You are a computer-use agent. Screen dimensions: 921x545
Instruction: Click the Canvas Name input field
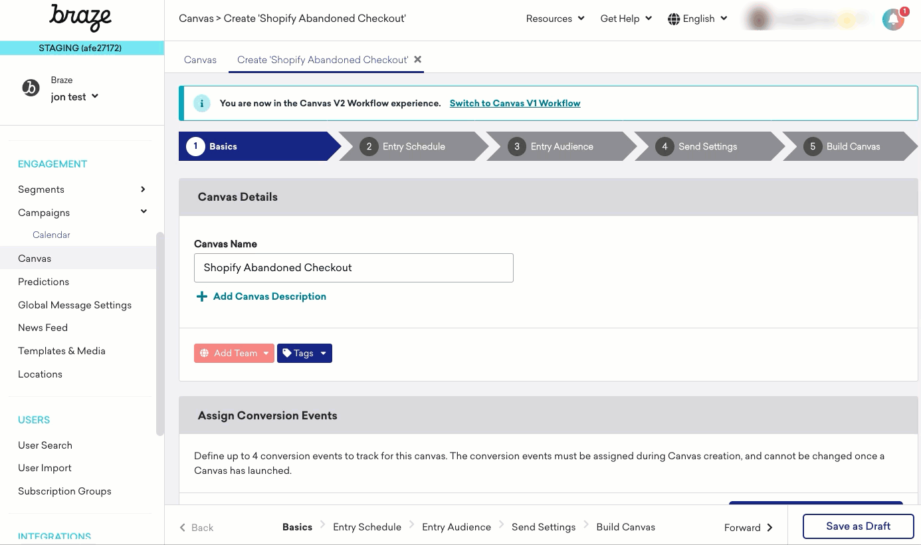coord(354,268)
